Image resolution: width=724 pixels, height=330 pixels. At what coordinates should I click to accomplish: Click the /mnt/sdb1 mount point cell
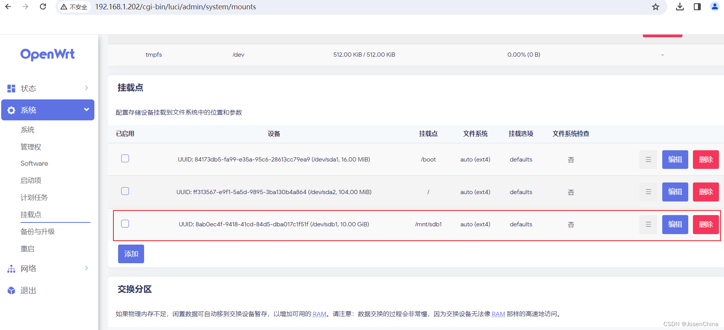coord(428,224)
